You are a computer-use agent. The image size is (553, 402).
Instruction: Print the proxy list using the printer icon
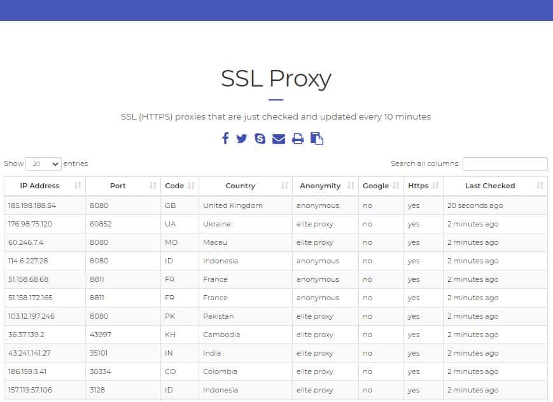pyautogui.click(x=297, y=138)
